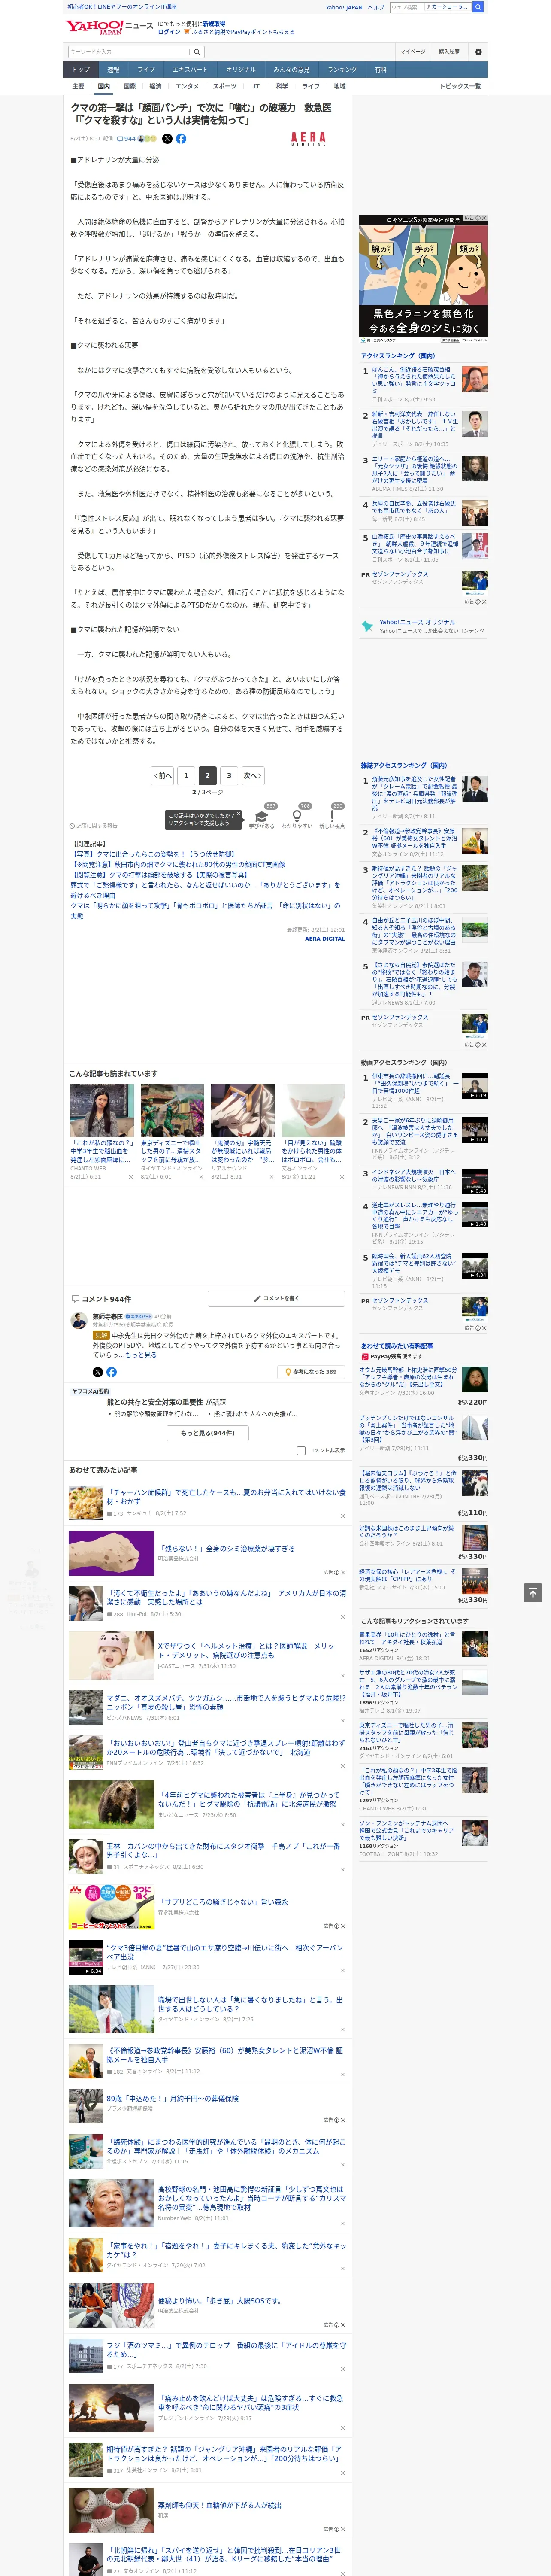Click 鬼滅の刃 recommended article thumbnail

[243, 1111]
